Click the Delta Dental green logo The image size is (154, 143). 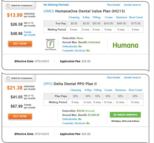pos(125,115)
